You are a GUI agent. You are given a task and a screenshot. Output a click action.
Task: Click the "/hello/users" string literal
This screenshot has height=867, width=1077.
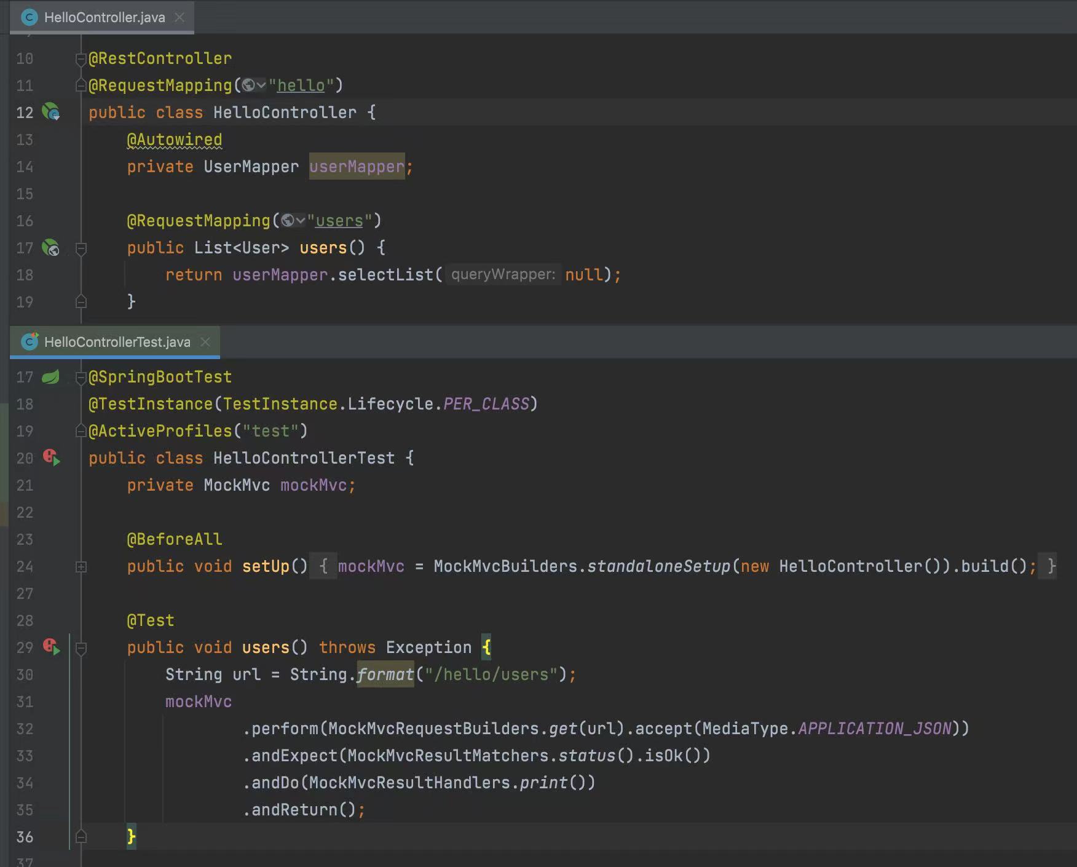pos(491,675)
